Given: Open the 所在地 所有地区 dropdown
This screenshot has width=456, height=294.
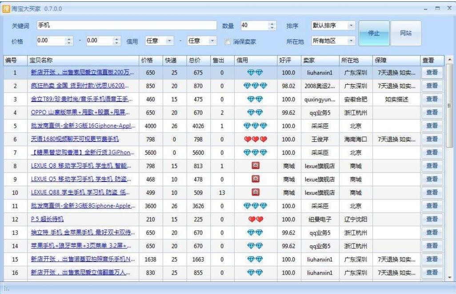Looking at the screenshot, I should 351,41.
